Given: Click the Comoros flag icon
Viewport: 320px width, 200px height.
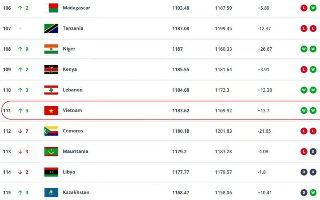Looking at the screenshot, I should 51,131.
